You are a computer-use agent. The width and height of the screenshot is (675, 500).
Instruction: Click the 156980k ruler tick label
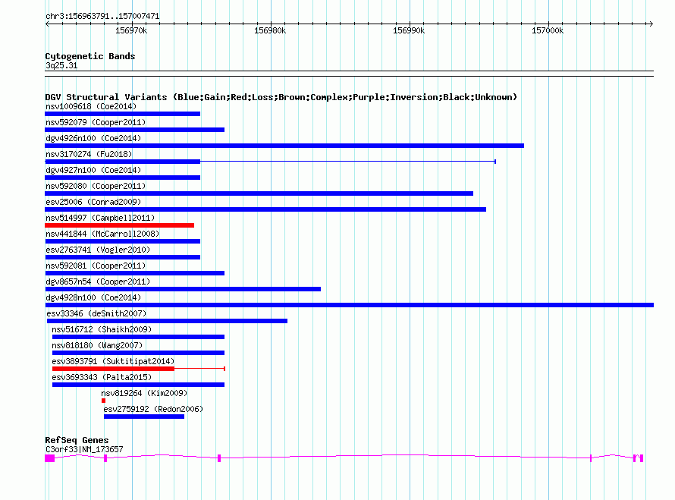(270, 30)
